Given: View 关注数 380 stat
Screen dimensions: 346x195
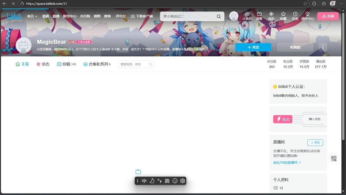Looking at the screenshot, I should tap(272, 64).
